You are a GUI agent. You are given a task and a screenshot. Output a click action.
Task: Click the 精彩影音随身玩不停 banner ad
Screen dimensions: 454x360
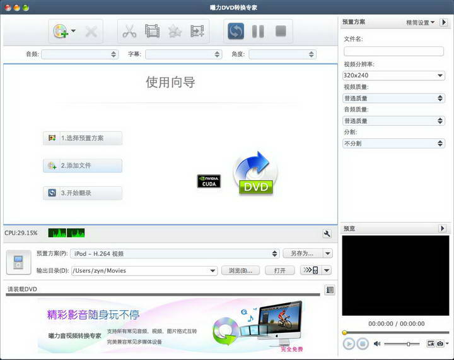click(x=172, y=326)
